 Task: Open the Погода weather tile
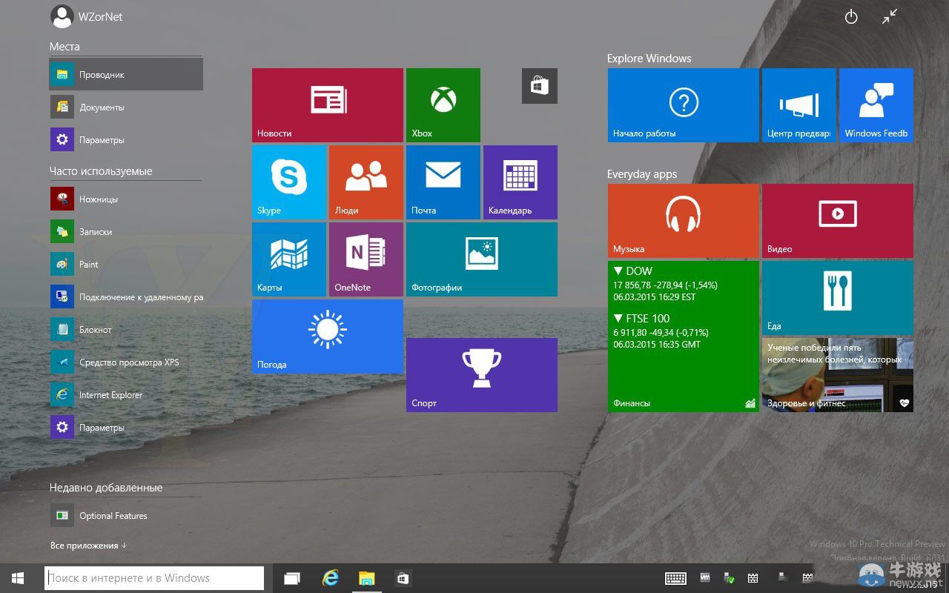328,337
